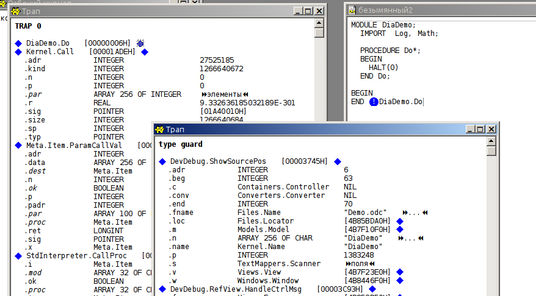Image resolution: width=536 pixels, height=296 pixels.
Task: Click the diamond next to Views.View value
Action: click(400, 272)
